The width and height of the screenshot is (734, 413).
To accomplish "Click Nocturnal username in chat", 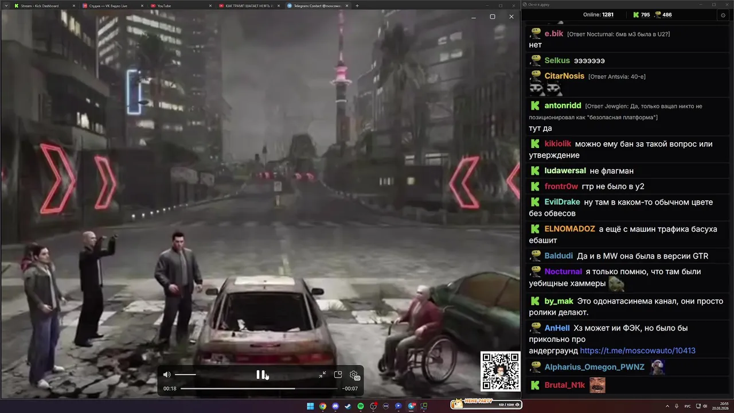I will pos(563,271).
